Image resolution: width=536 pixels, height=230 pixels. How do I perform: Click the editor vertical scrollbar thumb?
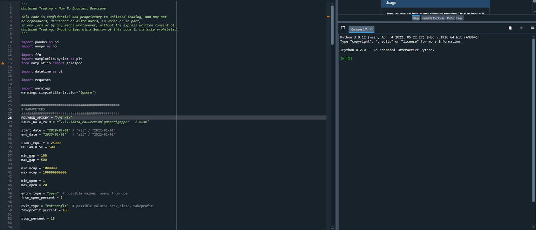[332, 25]
